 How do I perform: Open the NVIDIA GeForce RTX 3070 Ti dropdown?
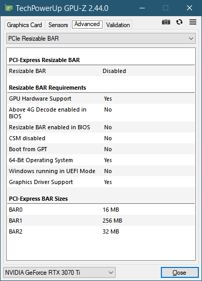click(59, 272)
